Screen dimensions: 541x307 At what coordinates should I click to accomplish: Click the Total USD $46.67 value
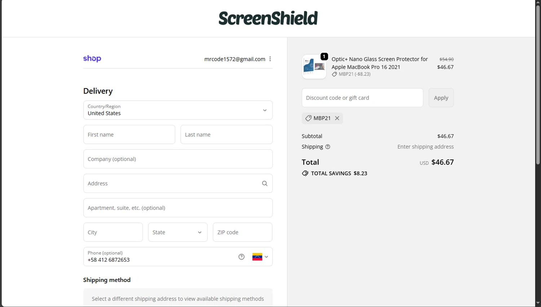(437, 162)
